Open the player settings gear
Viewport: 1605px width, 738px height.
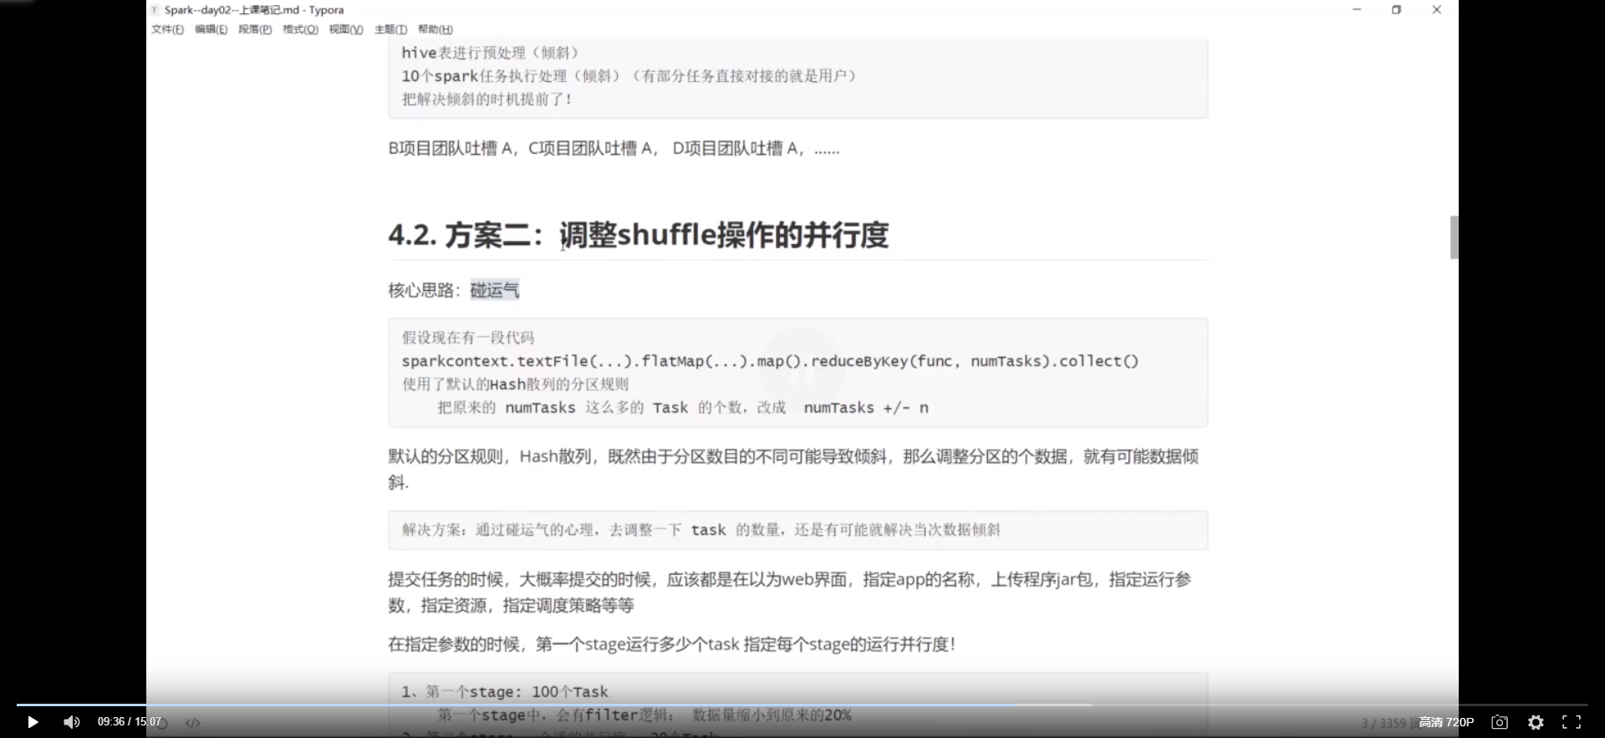pyautogui.click(x=1536, y=722)
